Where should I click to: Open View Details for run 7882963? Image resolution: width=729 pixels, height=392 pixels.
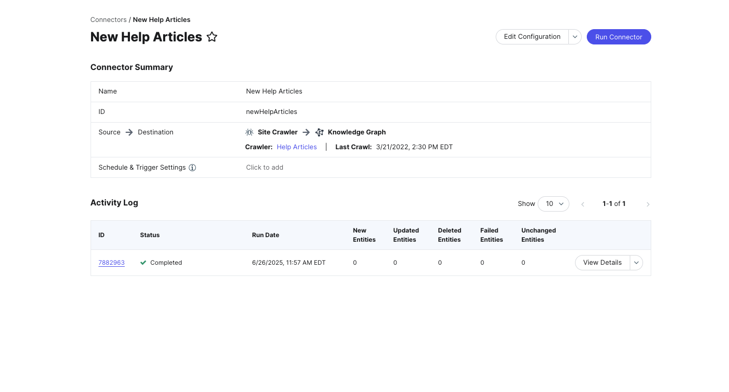click(602, 263)
